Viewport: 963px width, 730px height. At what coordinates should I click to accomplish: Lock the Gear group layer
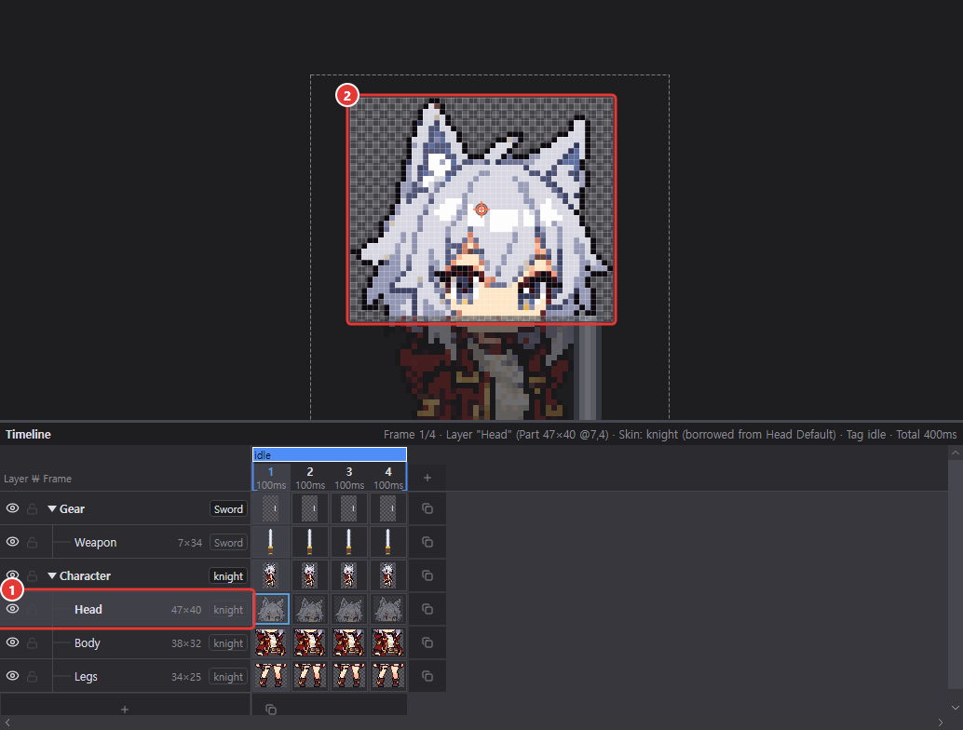coord(32,508)
